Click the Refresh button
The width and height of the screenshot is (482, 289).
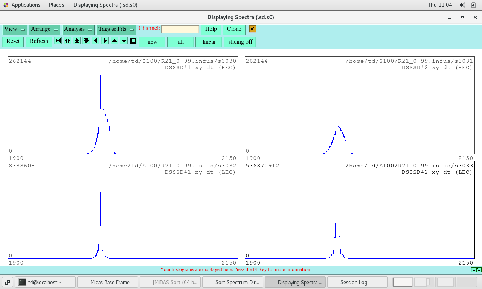(39, 41)
